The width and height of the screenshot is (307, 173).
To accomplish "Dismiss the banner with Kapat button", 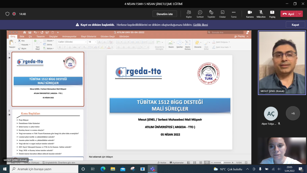I will tap(295, 25).
